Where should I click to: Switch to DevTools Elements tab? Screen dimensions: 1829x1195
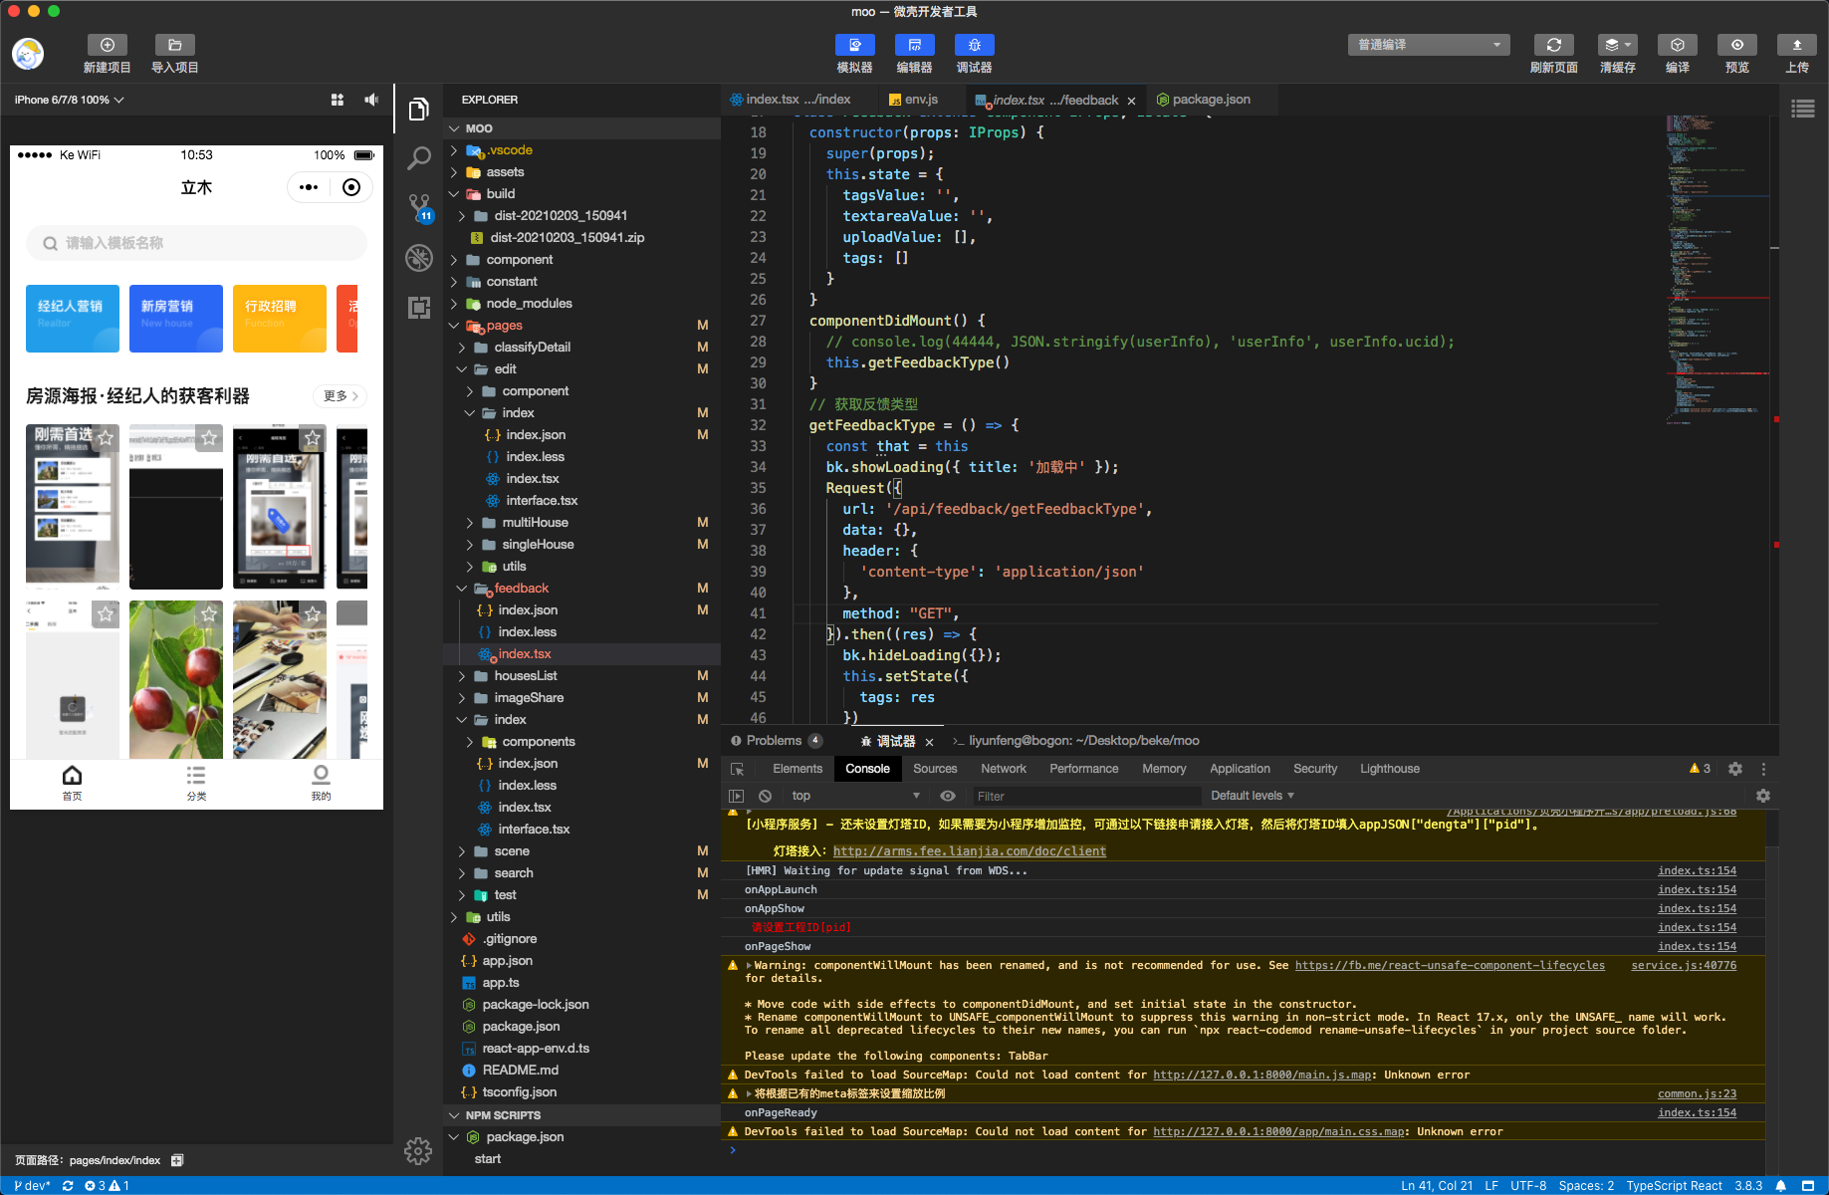point(798,769)
